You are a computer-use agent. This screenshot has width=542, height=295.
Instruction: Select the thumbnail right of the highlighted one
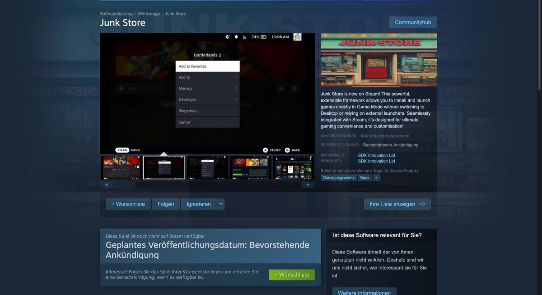[x=207, y=168]
